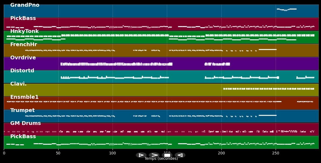Click the FrenchHr track name
The width and height of the screenshot is (321, 163).
[x=23, y=45]
